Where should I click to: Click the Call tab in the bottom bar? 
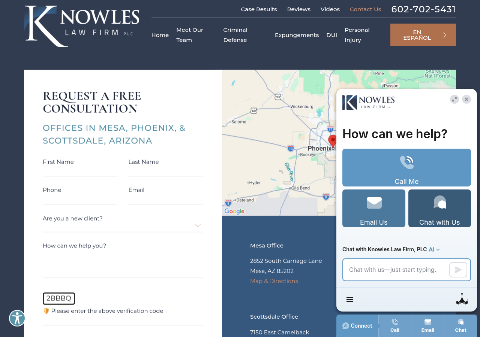click(395, 326)
